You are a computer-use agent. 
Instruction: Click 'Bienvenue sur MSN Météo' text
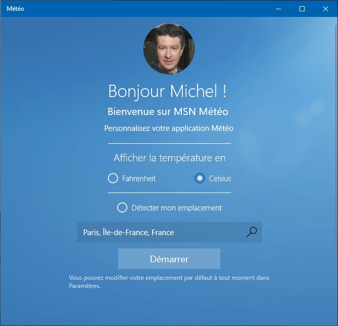pos(168,111)
